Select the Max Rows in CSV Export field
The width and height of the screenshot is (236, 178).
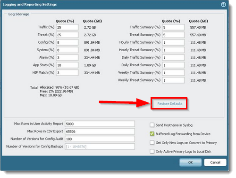click(x=100, y=132)
